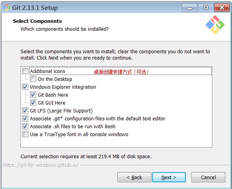This screenshot has width=232, height=189.
Task: Go back with the Back button
Action: (x=134, y=177)
